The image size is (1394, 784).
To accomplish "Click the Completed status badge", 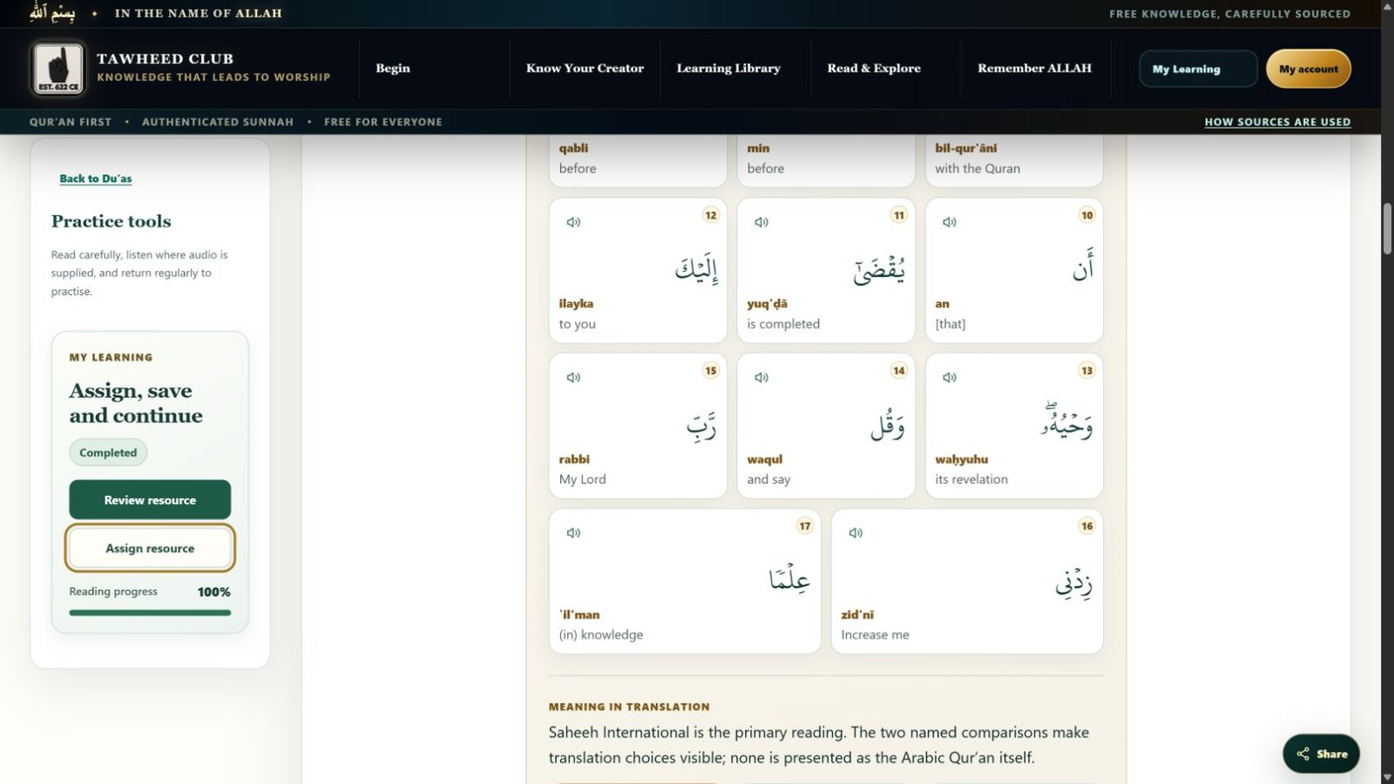I will point(108,452).
